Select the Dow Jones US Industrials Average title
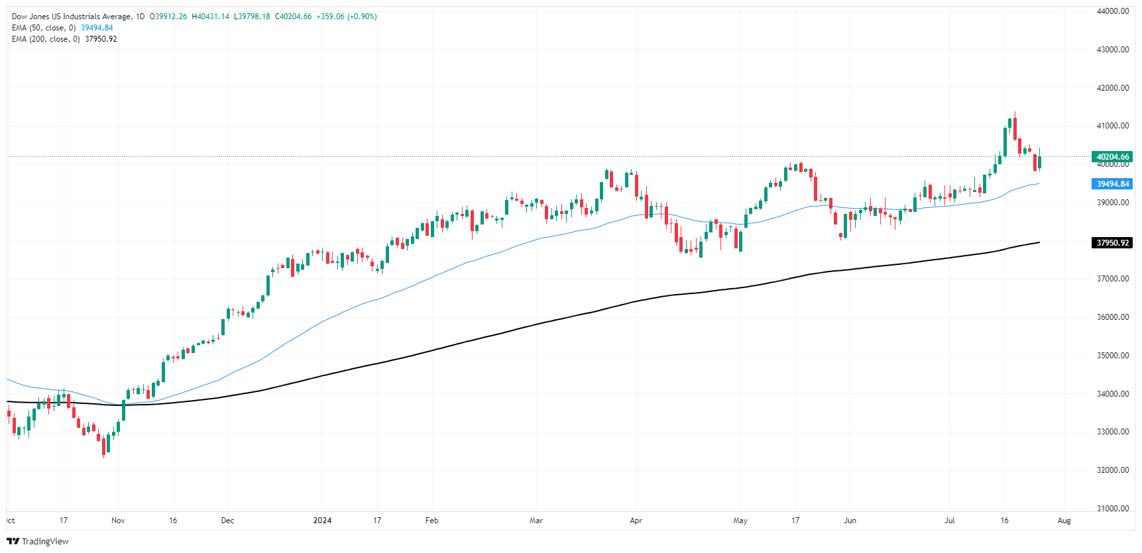Image resolution: width=1142 pixels, height=553 pixels. pyautogui.click(x=71, y=17)
